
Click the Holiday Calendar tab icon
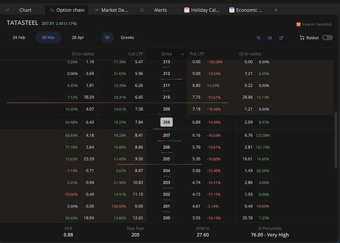coord(187,10)
